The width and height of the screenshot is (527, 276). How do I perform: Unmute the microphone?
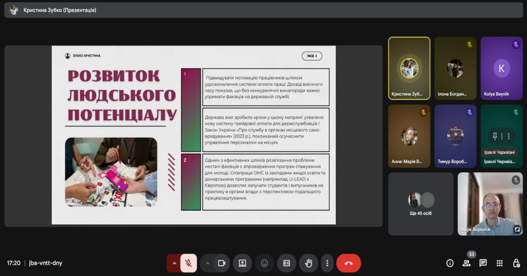(188, 263)
